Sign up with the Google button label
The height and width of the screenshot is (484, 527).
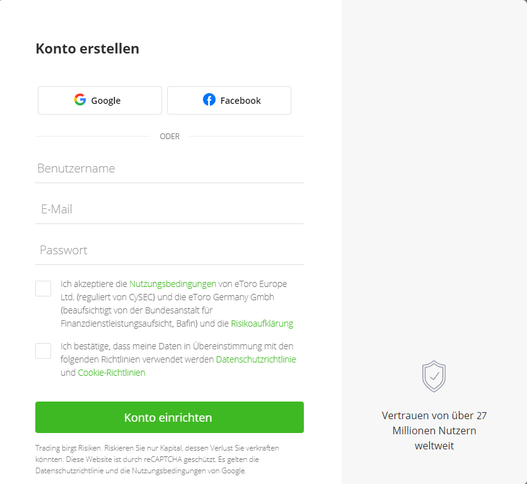tap(106, 101)
